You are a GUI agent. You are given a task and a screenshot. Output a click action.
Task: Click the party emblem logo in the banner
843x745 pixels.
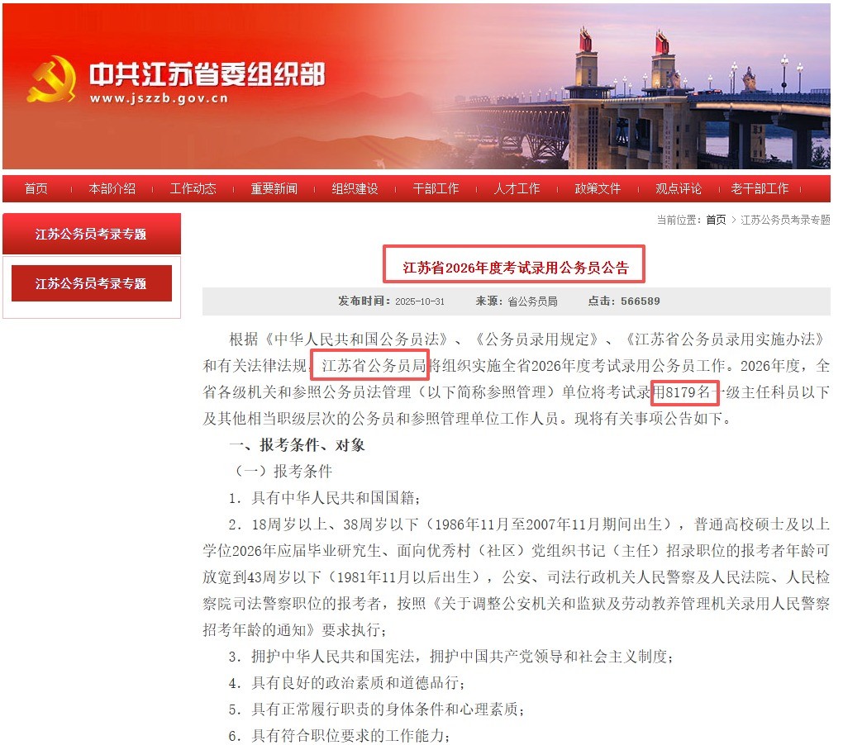[51, 80]
